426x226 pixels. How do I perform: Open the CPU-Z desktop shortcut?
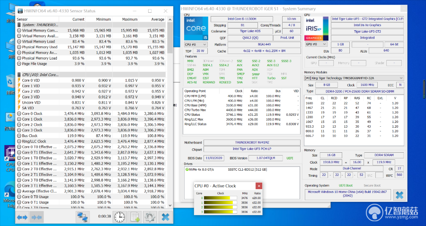10,158
